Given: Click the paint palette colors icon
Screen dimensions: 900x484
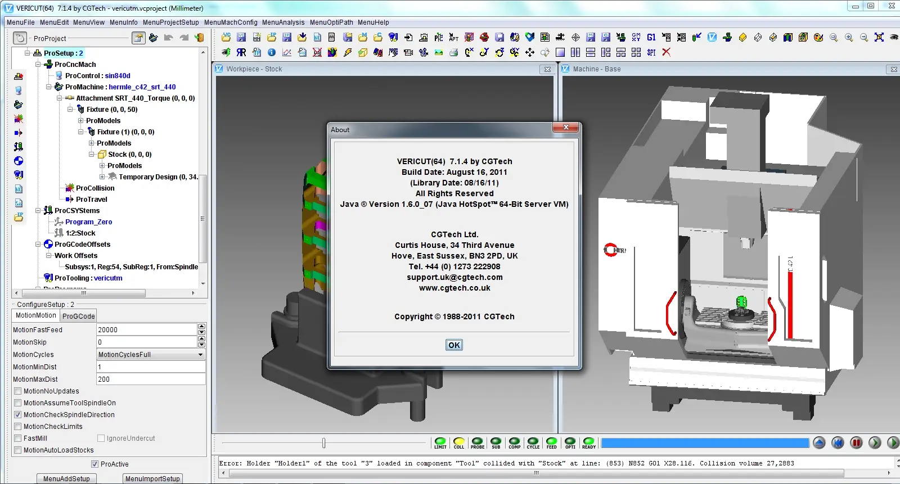Looking at the screenshot, I should click(x=818, y=37).
